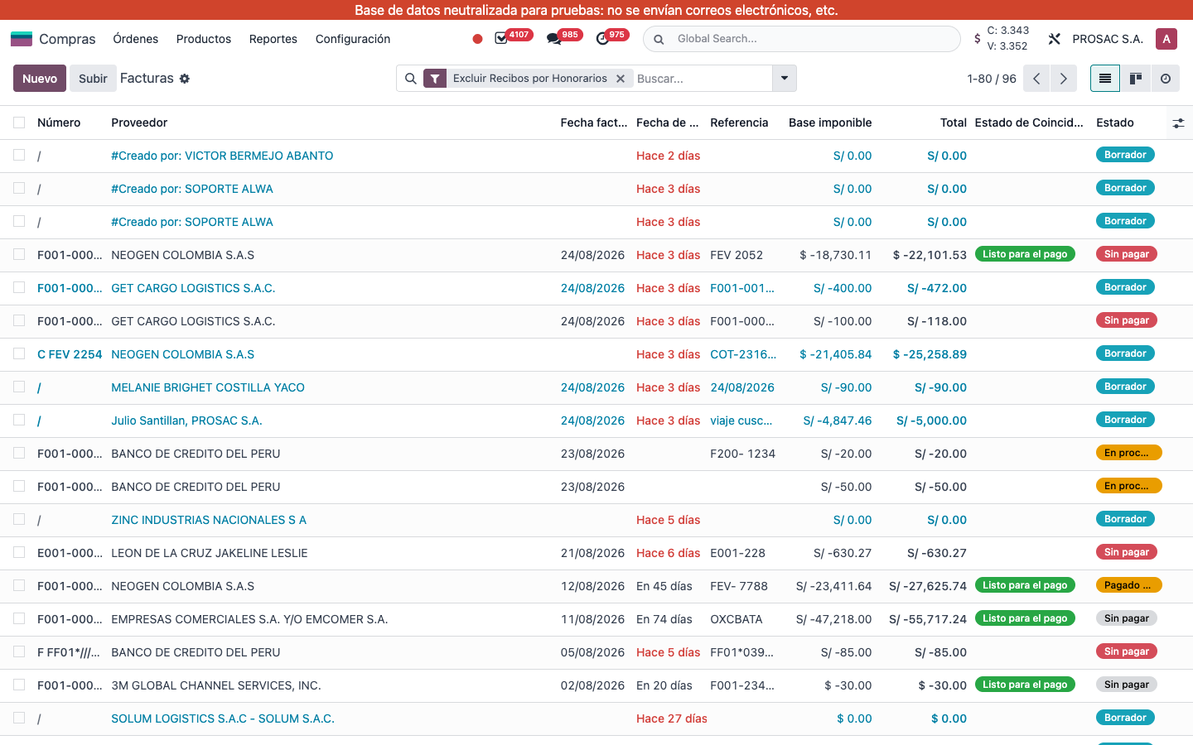Click the F200- 1234 reference cell
This screenshot has width=1193, height=745.
(x=743, y=454)
